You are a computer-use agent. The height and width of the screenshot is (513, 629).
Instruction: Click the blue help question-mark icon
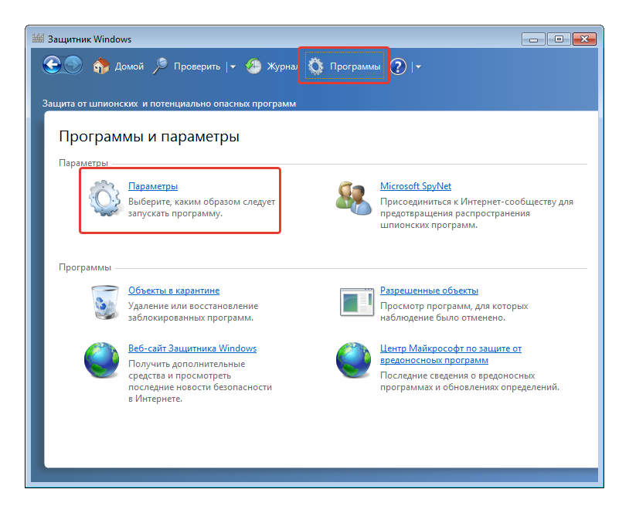click(x=398, y=66)
